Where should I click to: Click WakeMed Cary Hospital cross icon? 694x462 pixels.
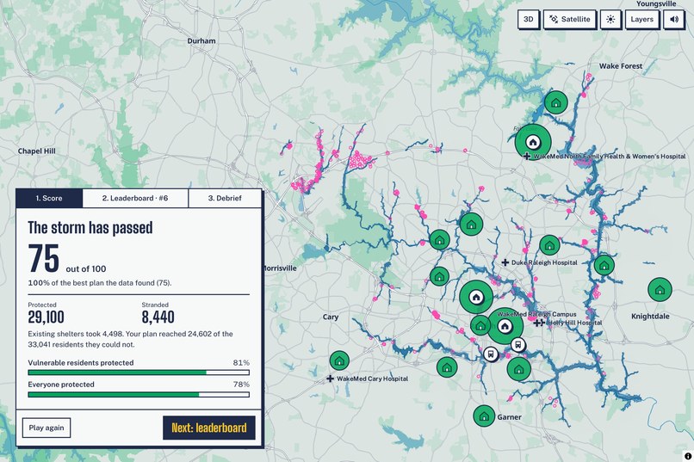coord(330,379)
